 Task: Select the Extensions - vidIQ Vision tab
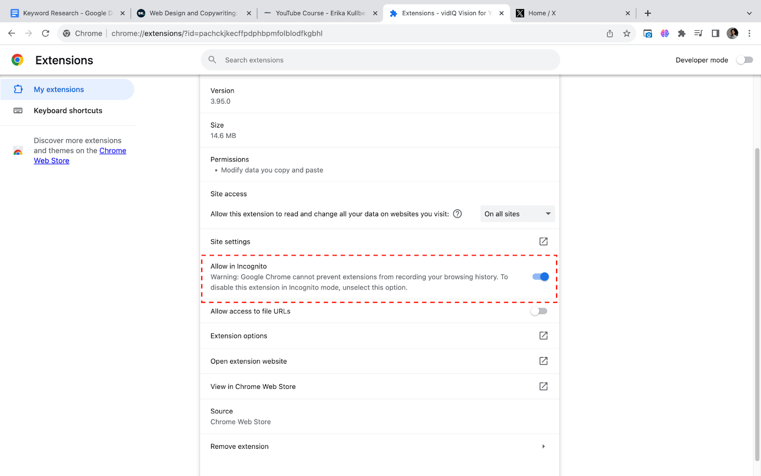[446, 13]
